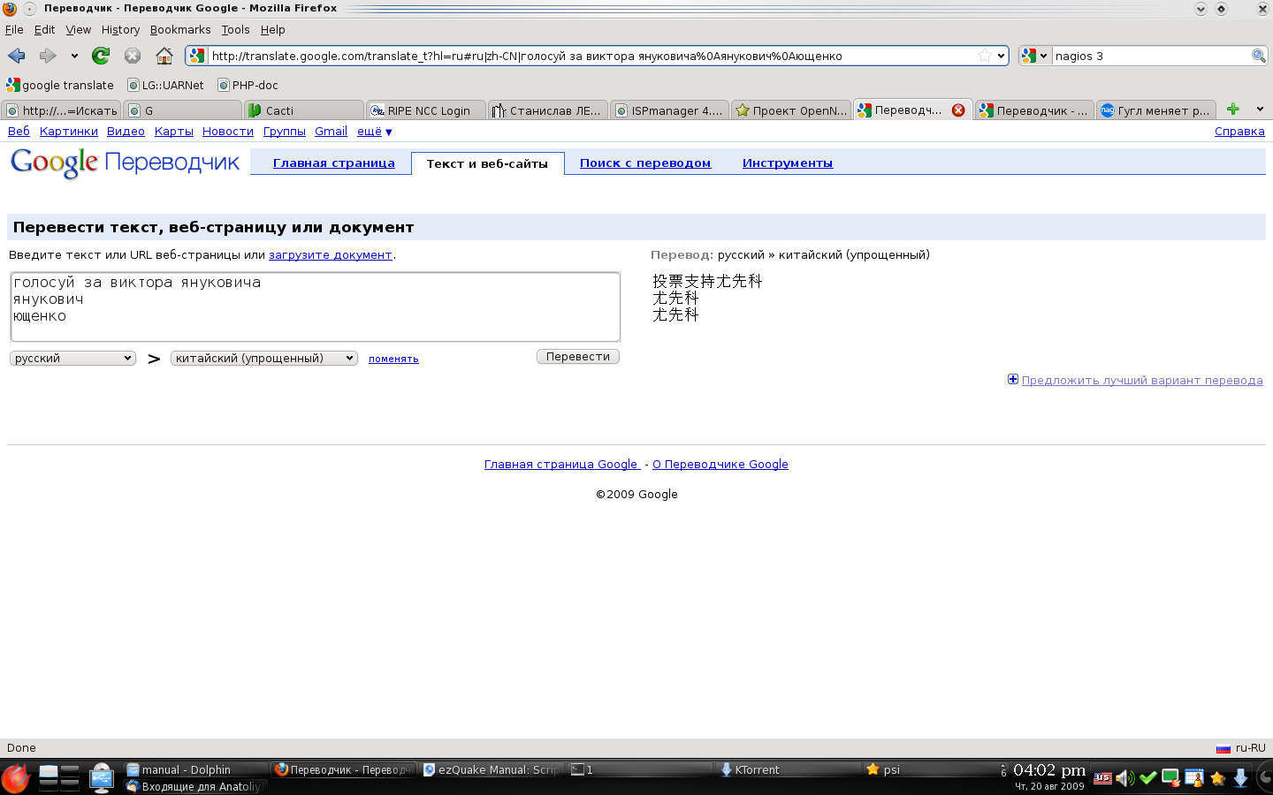Click the Справка link

(1239, 132)
